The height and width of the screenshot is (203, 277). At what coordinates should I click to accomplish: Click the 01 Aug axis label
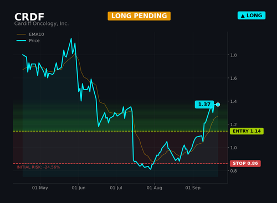tap(155, 188)
